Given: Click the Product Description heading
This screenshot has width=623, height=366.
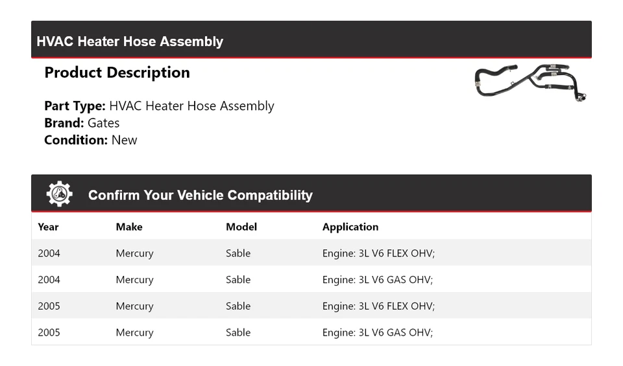Looking at the screenshot, I should click(x=117, y=73).
